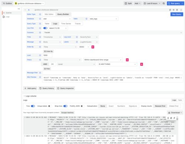Screen dimensions: 185x144
Task: Open the OTel version dropdown
Action: [58, 28]
